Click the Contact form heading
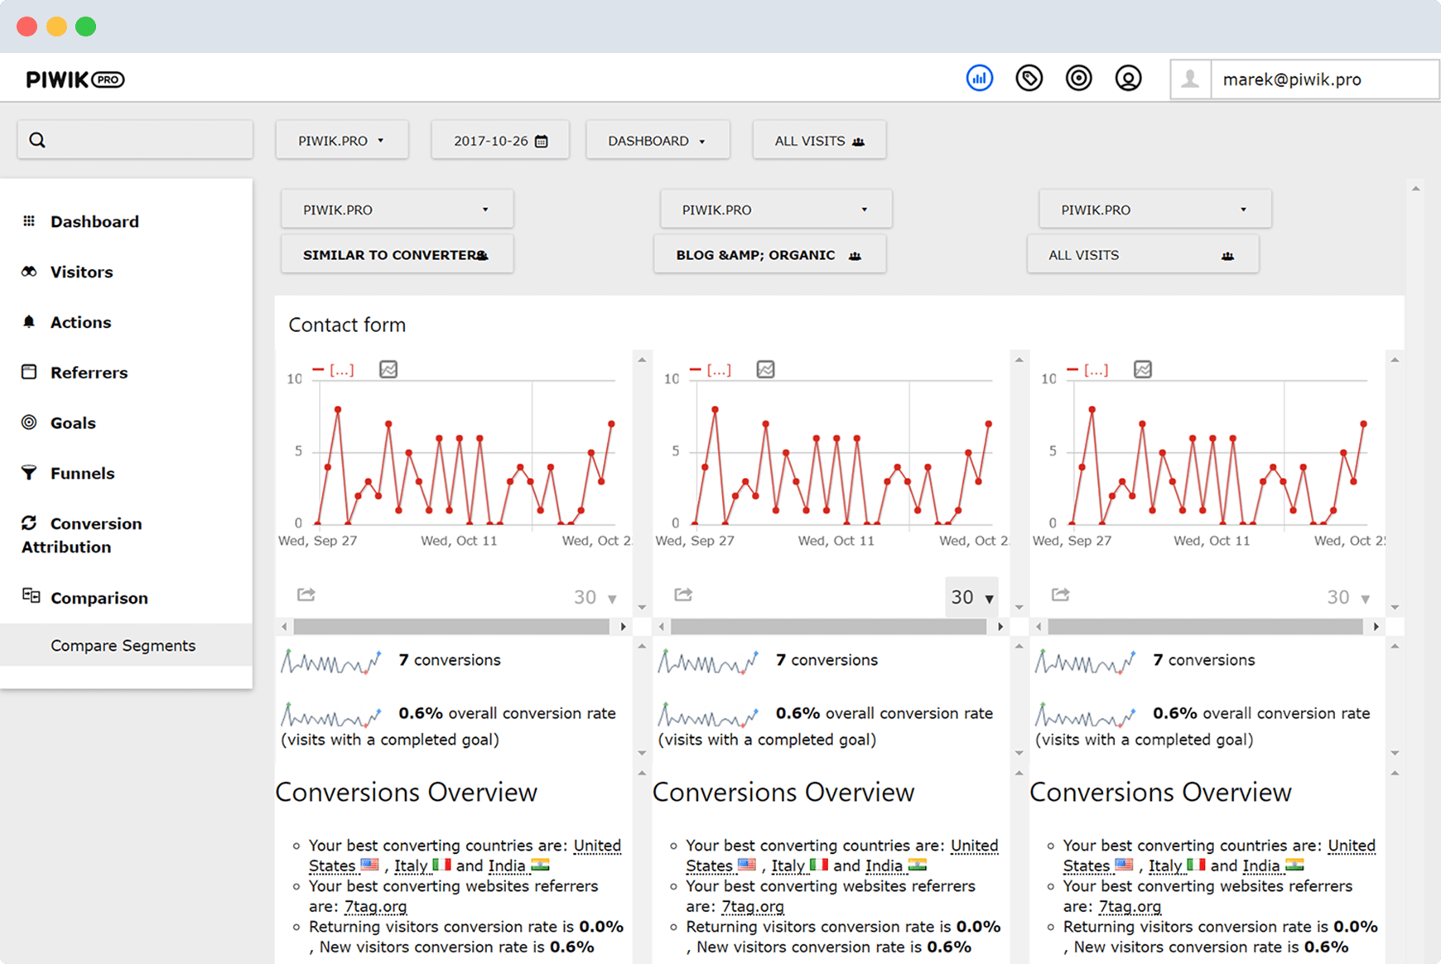Viewport: 1441px width, 964px height. pyautogui.click(x=347, y=325)
